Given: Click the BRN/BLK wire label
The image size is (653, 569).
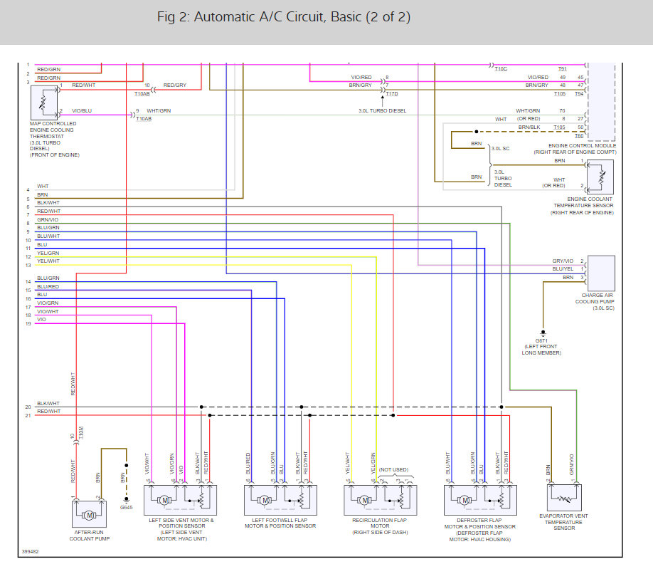Looking at the screenshot, I should (529, 127).
